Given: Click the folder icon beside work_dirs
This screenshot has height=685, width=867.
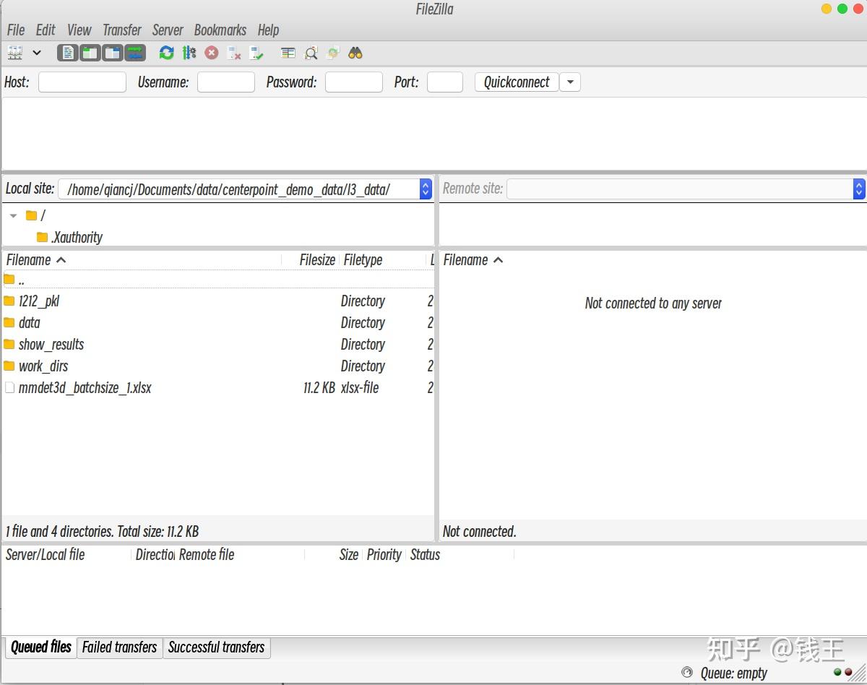Looking at the screenshot, I should click(9, 366).
